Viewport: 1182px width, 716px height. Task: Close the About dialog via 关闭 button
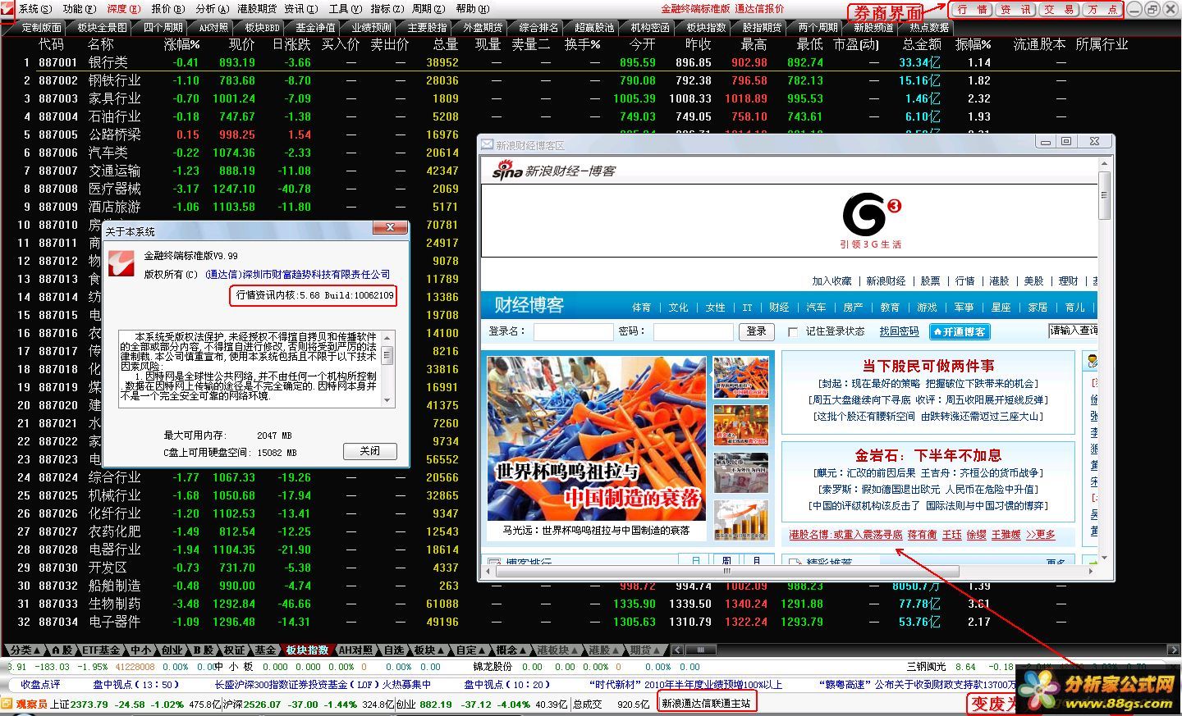(370, 451)
